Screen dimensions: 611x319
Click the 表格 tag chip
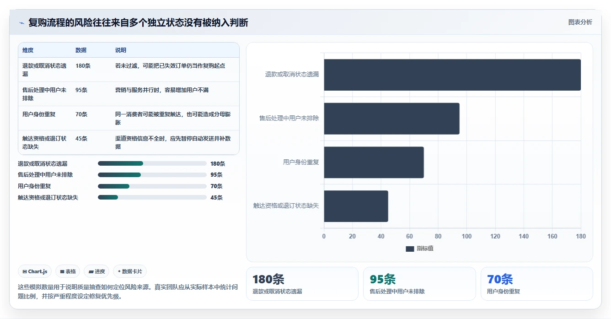point(68,271)
